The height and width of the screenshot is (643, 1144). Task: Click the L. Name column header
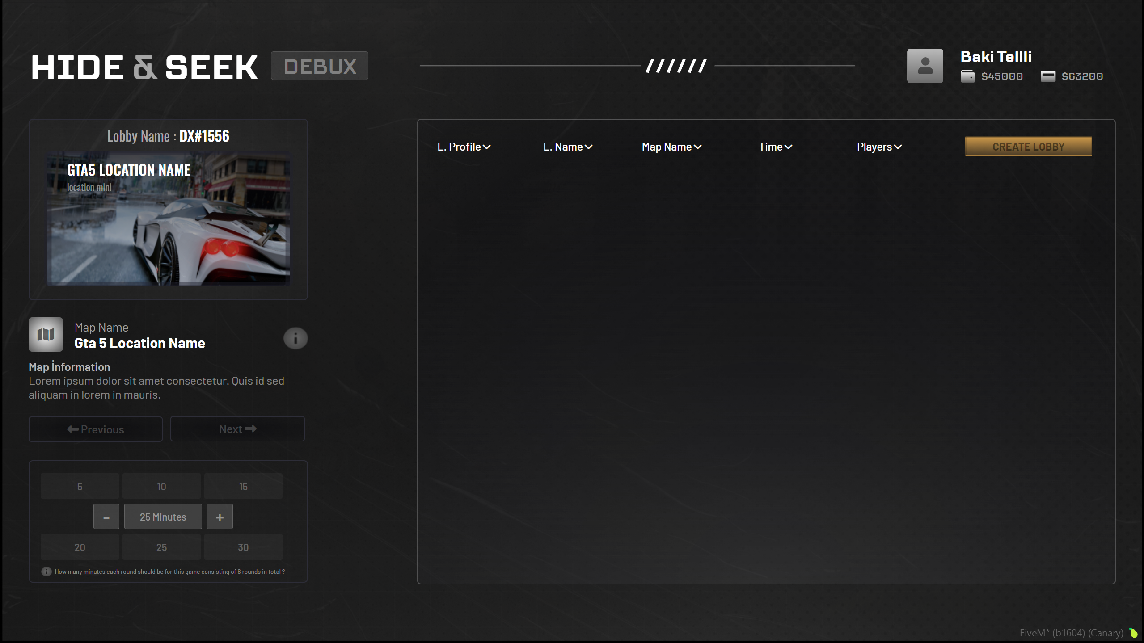(568, 147)
